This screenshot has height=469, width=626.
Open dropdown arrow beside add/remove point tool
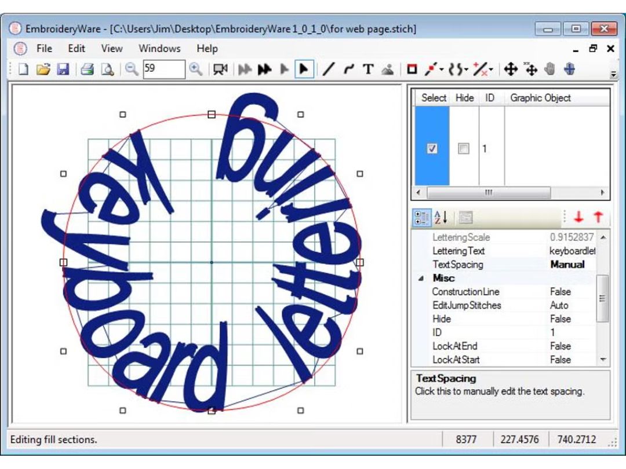click(x=491, y=70)
